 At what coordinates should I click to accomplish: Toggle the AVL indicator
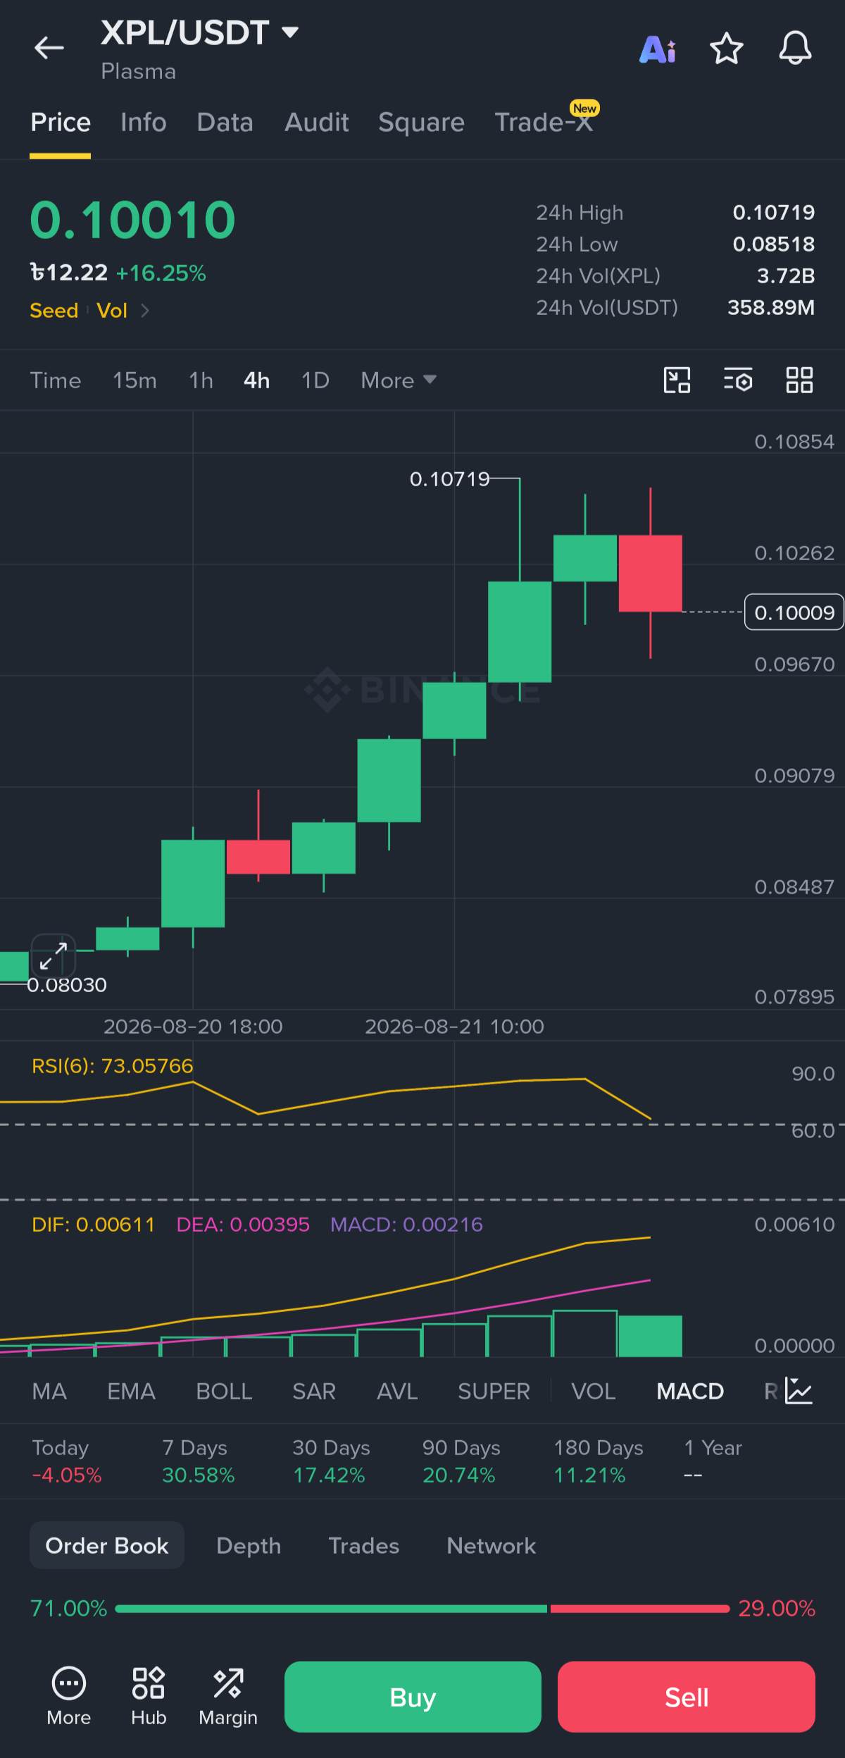397,1392
